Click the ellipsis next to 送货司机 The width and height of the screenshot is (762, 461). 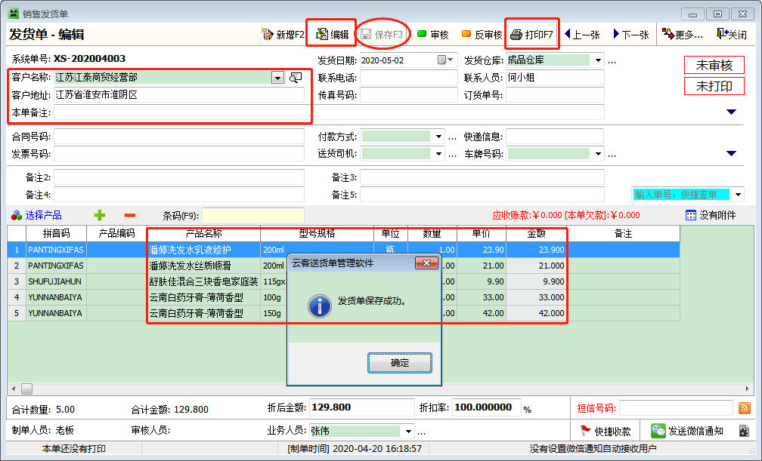pos(452,155)
